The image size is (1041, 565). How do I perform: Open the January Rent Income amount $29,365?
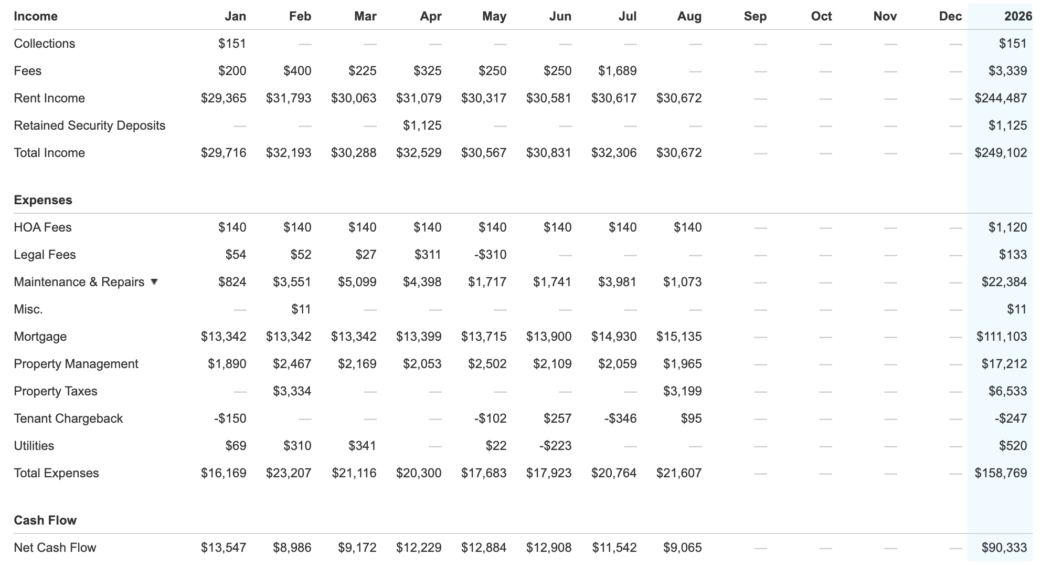click(224, 98)
